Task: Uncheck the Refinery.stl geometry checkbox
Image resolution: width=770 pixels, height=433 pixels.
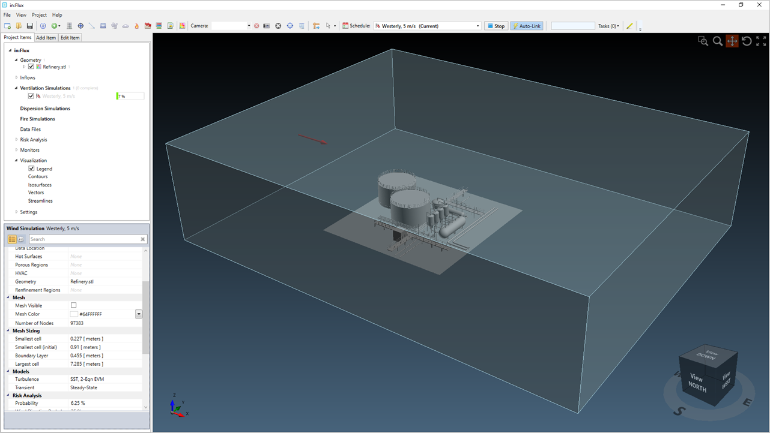Action: 31,67
